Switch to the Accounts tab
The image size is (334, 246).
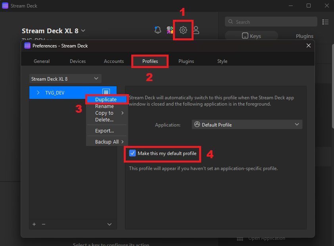click(114, 61)
